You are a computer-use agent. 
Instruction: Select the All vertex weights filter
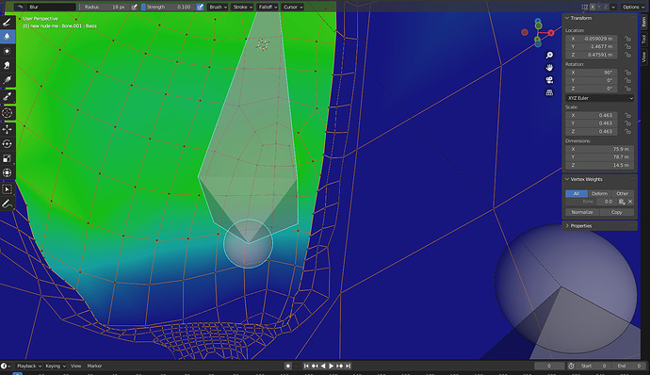click(577, 193)
